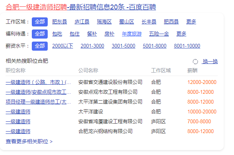This screenshot has width=234, height=155.
Task: Open 一级建造师 job from 合肥龙兴钢结构有限公司
Action: [18, 131]
